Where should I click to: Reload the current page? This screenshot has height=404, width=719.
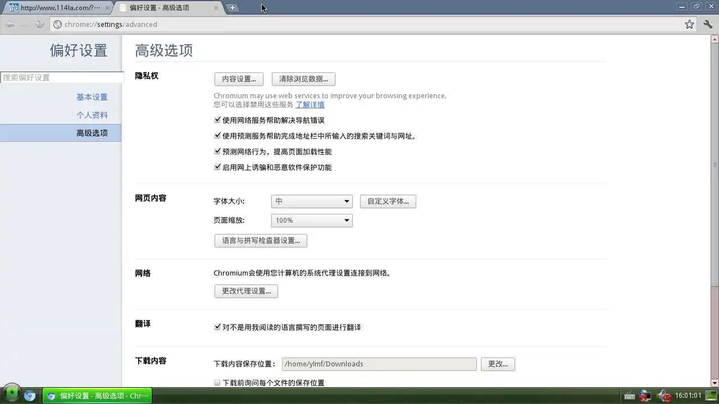pos(39,24)
